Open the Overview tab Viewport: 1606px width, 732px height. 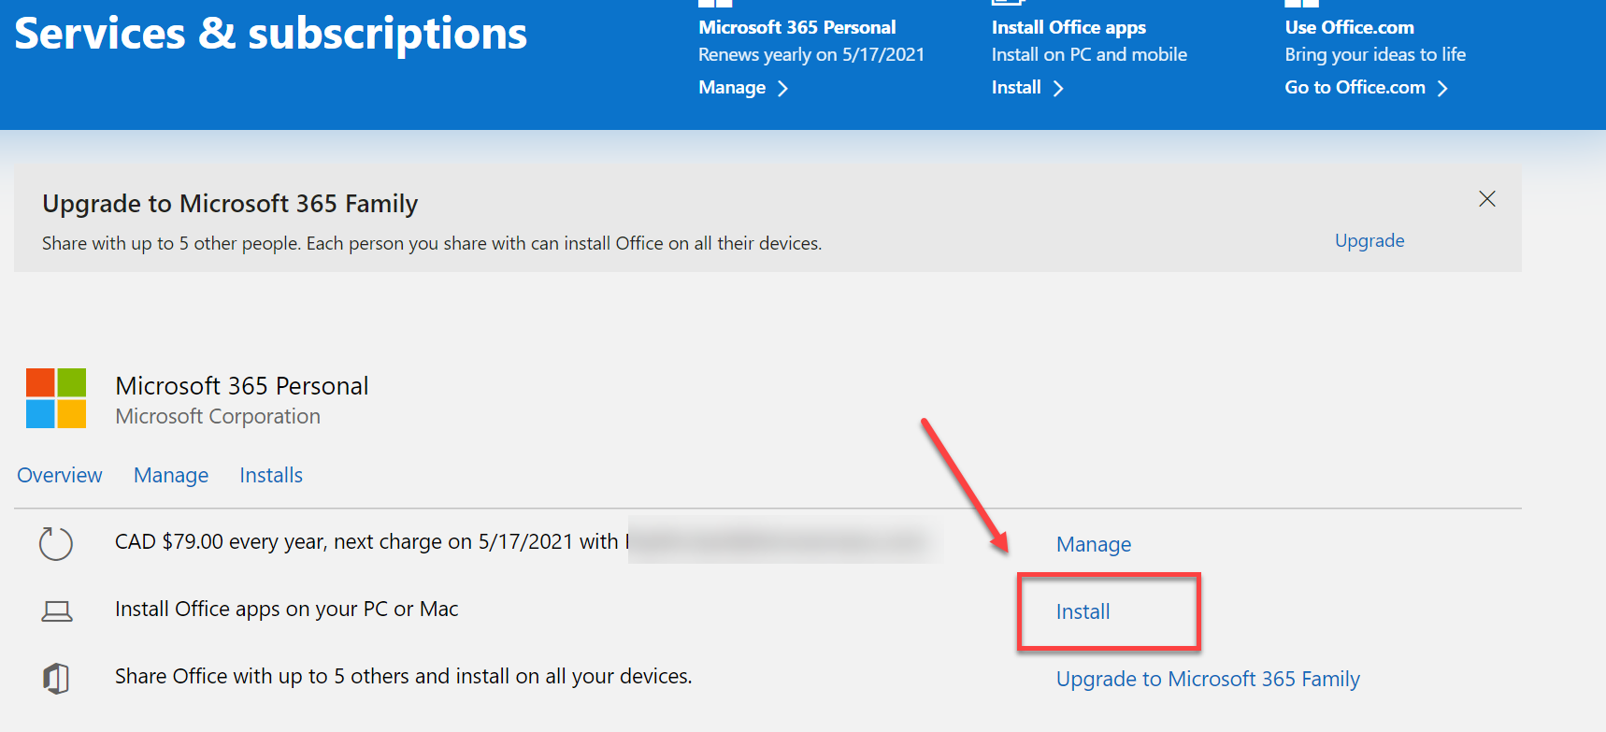tap(60, 475)
